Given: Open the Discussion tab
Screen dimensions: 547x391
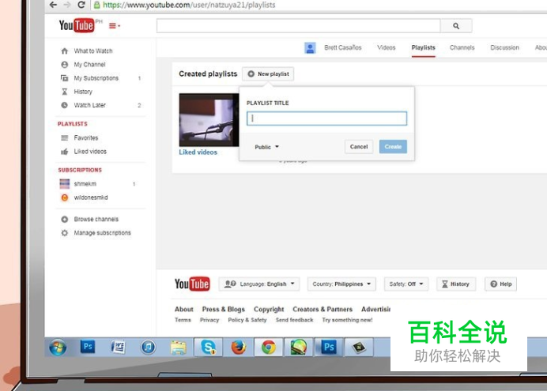Looking at the screenshot, I should 504,47.
